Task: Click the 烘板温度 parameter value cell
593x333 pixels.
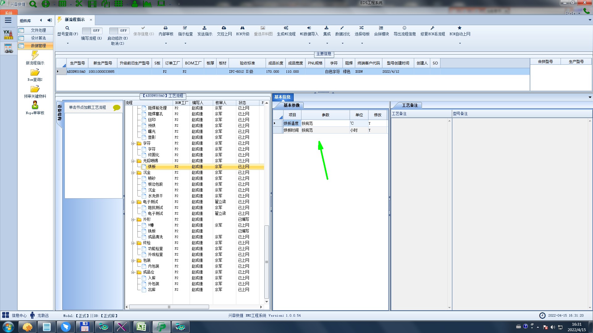Action: tap(325, 123)
